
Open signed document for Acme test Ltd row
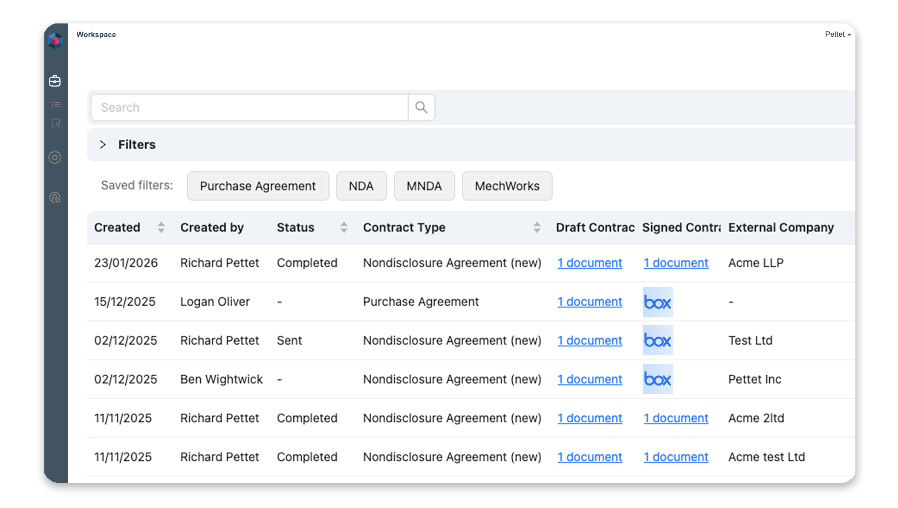coord(676,457)
